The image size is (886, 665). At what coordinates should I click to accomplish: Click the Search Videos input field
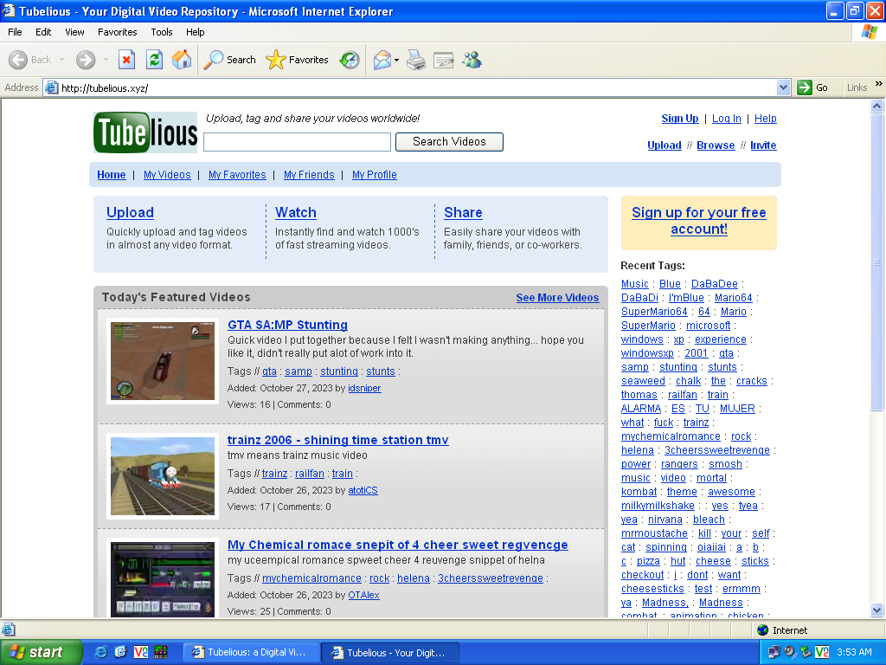[x=297, y=141]
